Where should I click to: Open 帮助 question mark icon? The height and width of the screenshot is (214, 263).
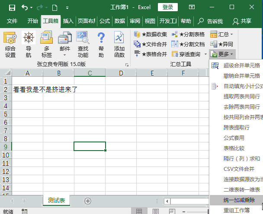tap(101, 39)
